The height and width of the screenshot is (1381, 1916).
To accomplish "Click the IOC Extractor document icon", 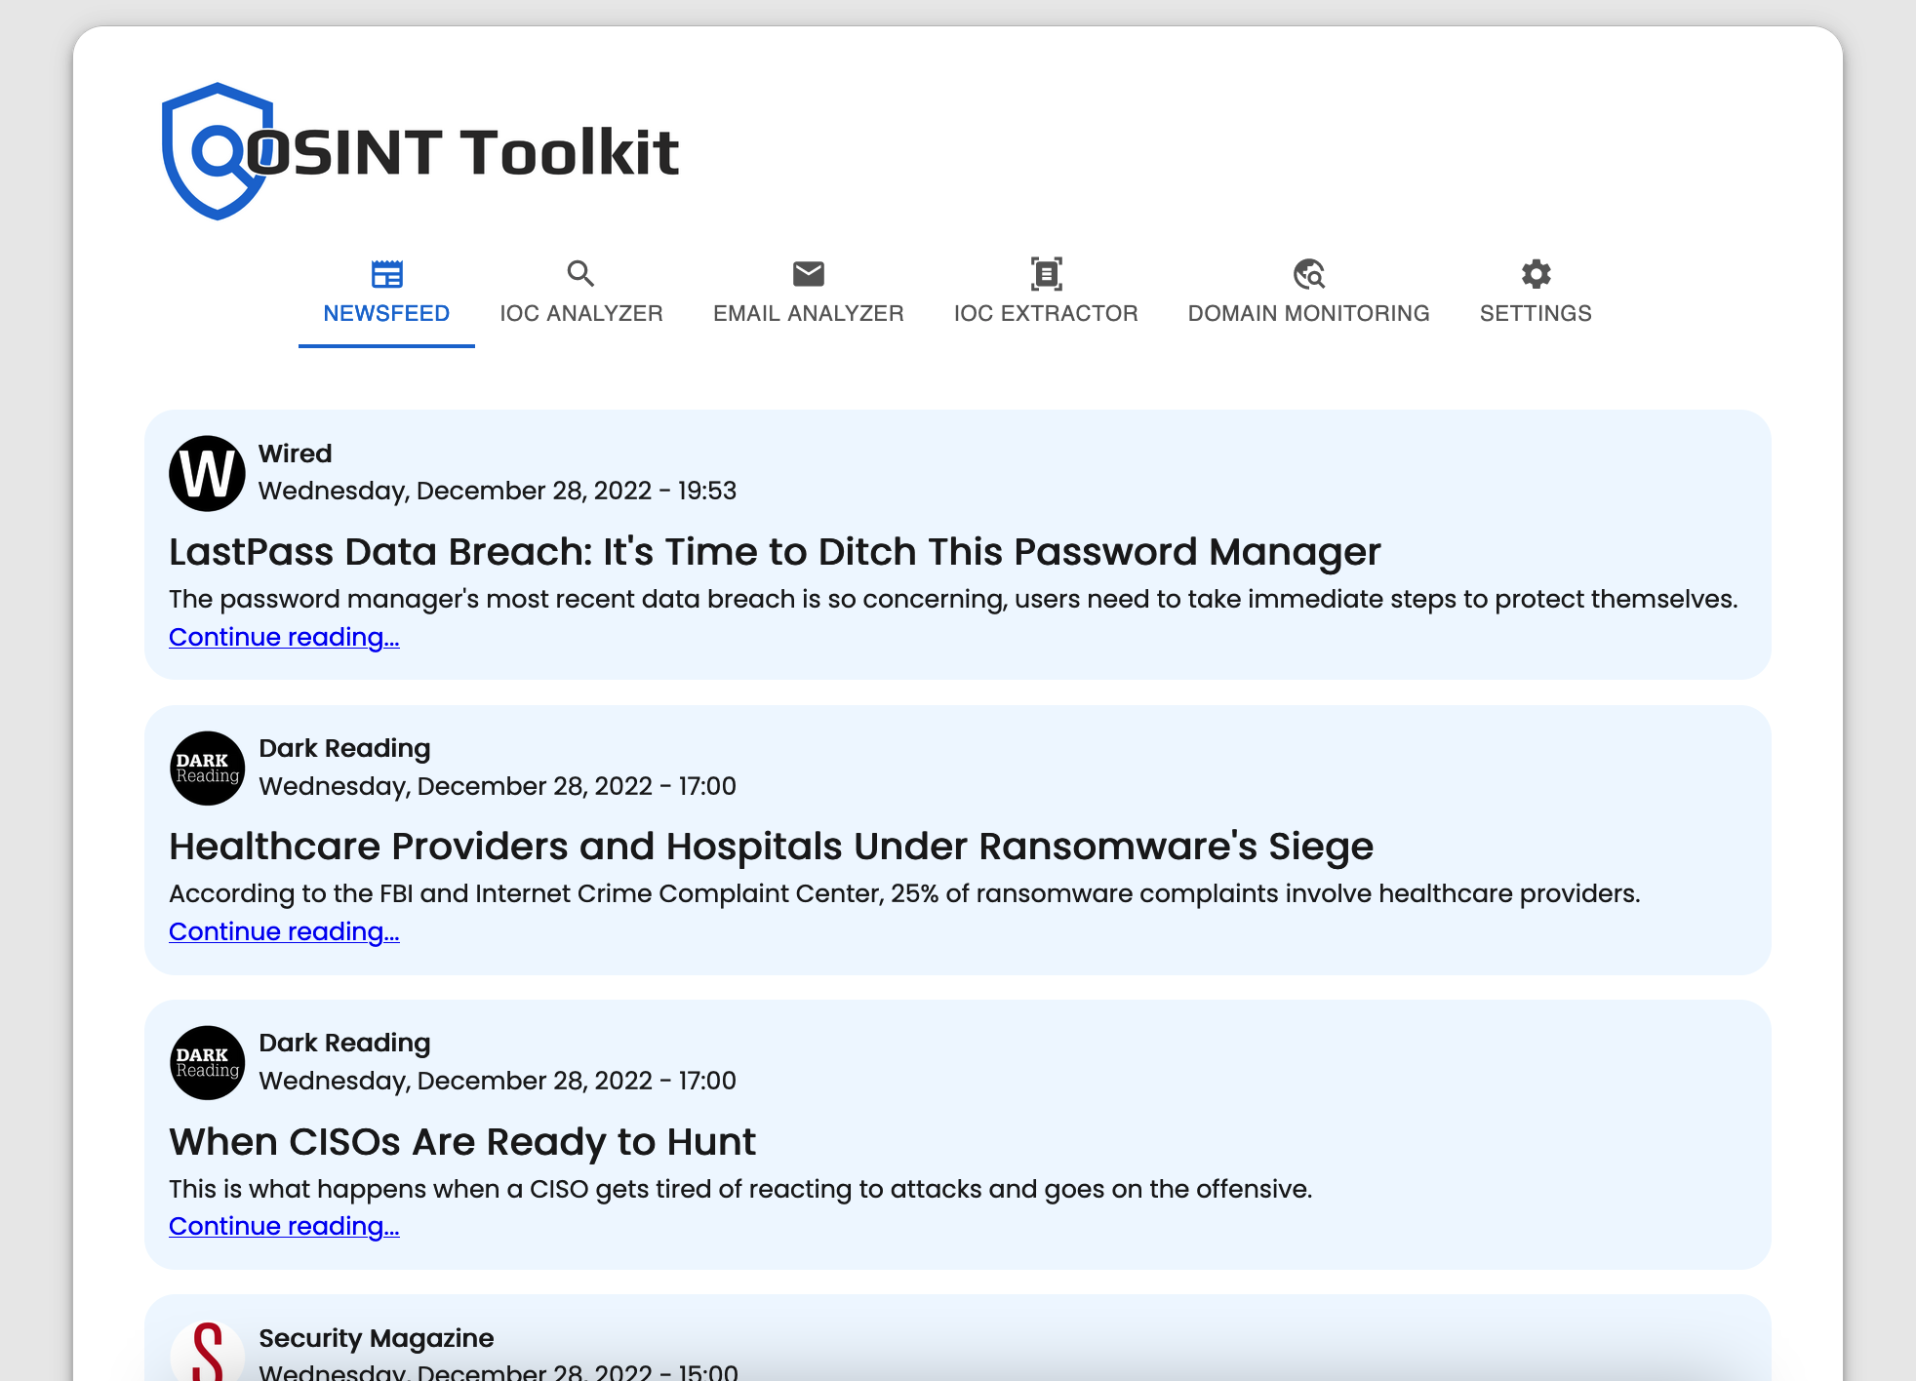I will point(1046,274).
